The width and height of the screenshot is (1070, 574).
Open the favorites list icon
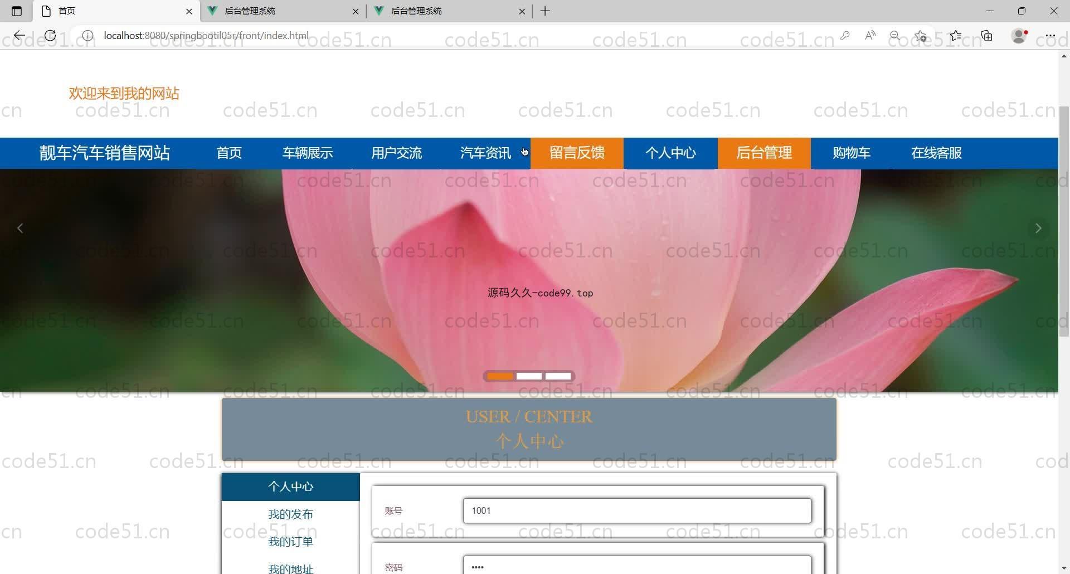click(x=956, y=36)
